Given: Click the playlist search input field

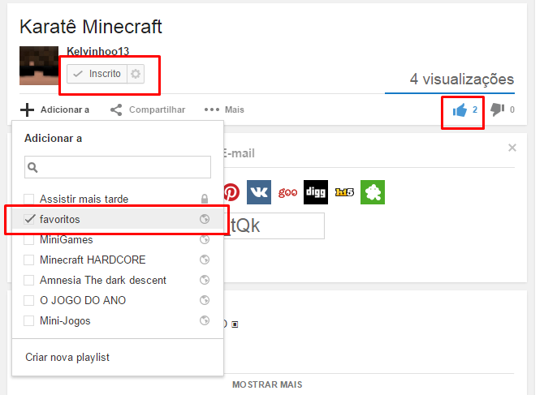Looking at the screenshot, I should 118,167.
